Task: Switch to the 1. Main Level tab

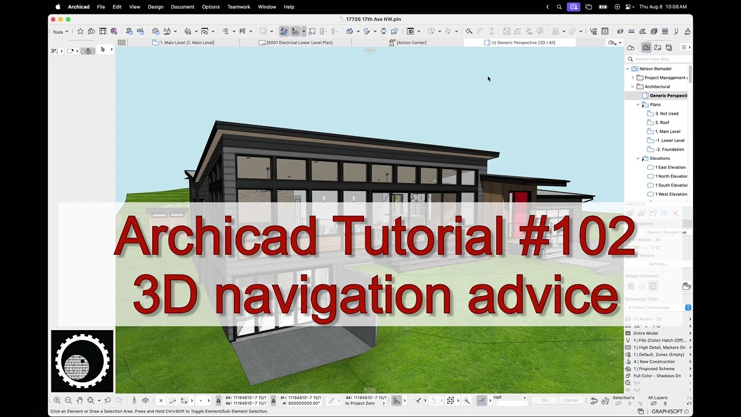Action: [184, 43]
